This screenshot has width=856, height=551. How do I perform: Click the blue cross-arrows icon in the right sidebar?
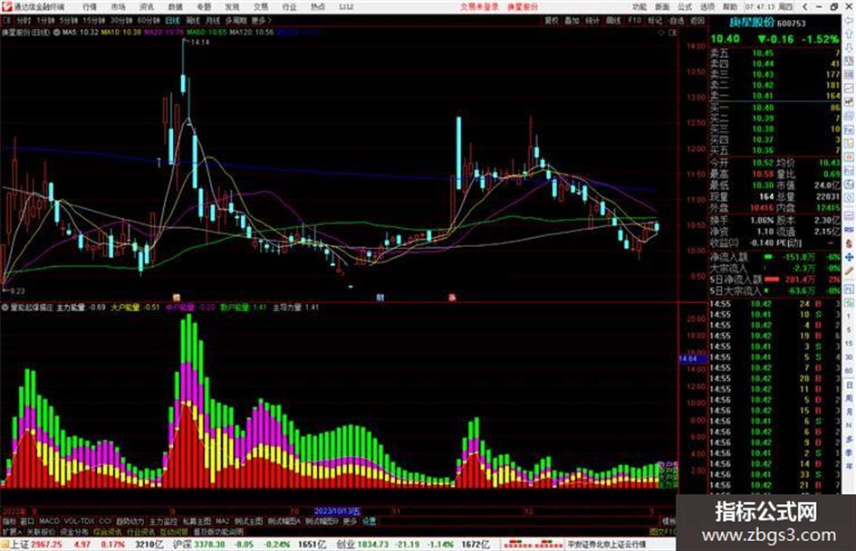click(x=849, y=257)
